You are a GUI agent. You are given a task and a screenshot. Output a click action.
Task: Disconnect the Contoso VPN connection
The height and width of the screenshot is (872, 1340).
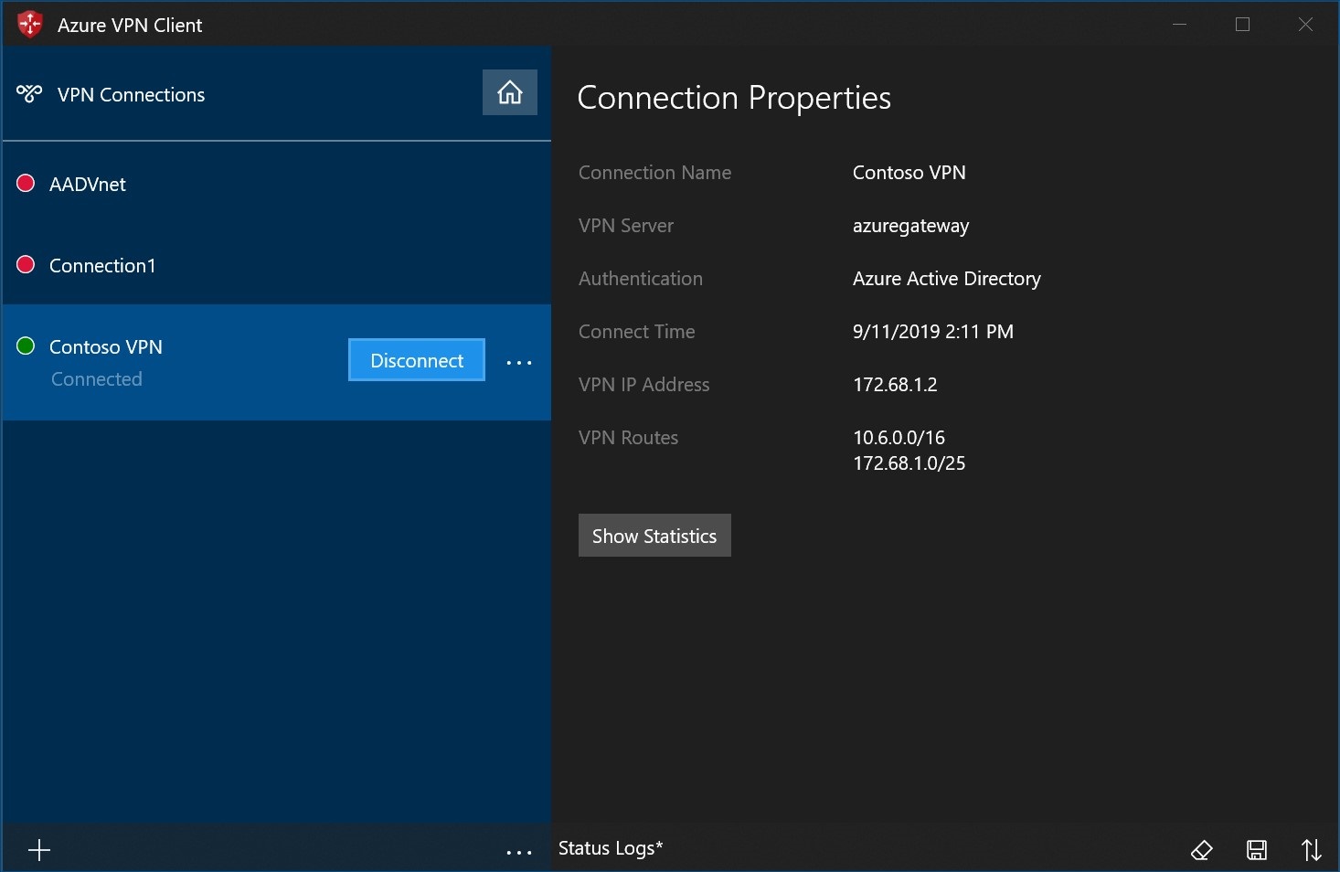tap(417, 360)
